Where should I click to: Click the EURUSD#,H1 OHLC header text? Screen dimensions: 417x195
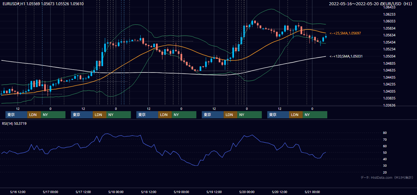[x=43, y=4]
